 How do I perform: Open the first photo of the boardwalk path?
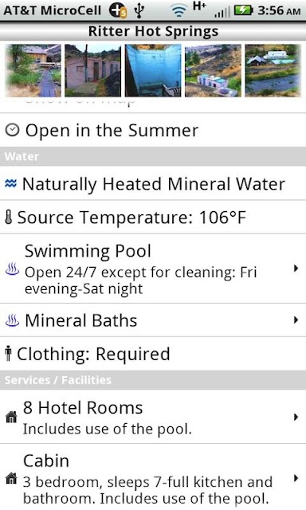click(33, 71)
